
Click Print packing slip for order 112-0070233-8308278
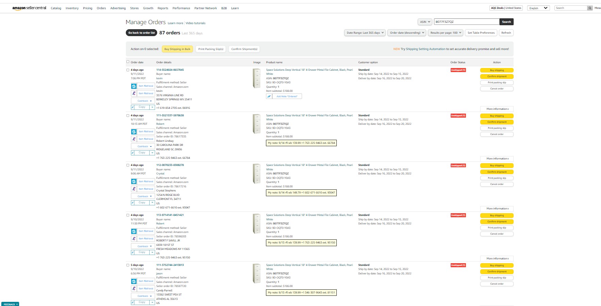coord(497,178)
